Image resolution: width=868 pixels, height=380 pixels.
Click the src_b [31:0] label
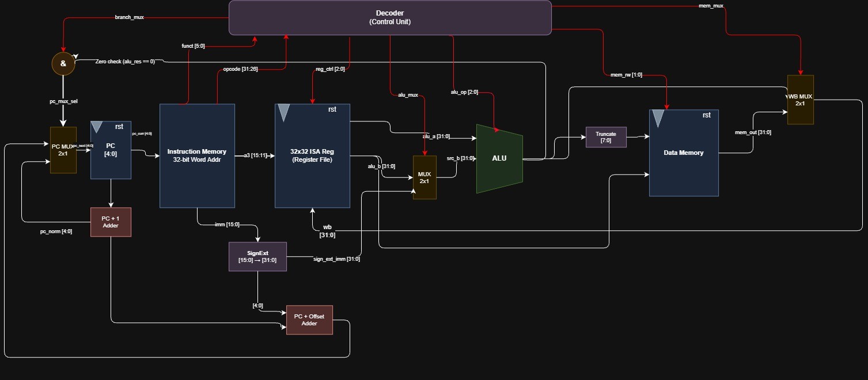point(460,158)
